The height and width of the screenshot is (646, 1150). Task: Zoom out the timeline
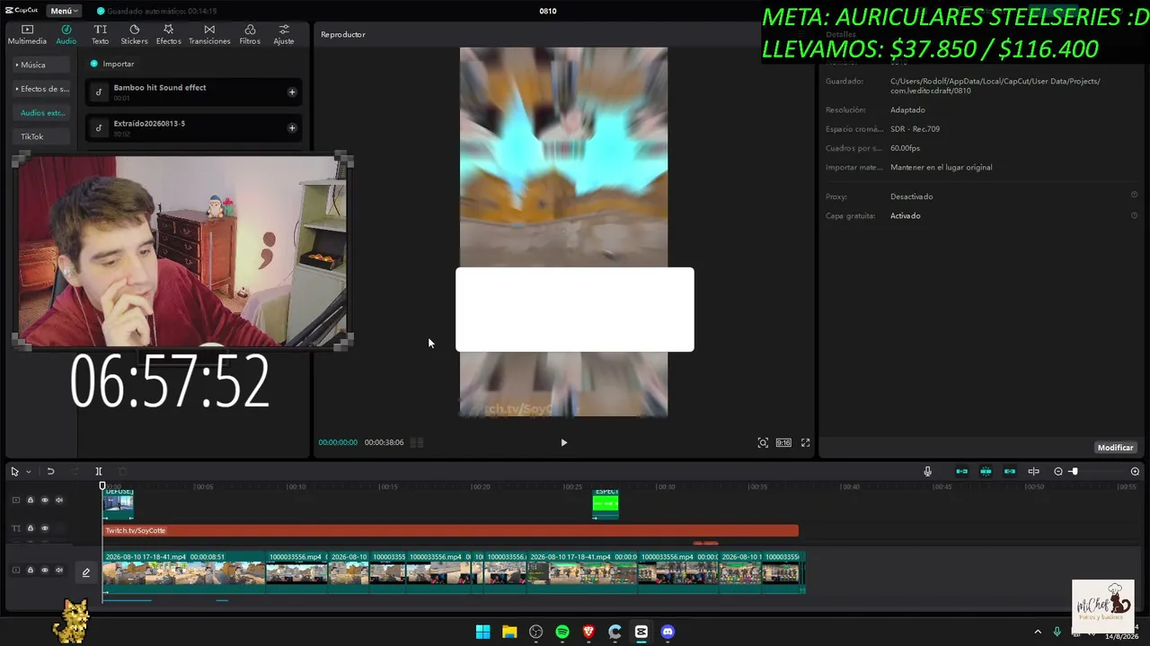pos(1058,471)
